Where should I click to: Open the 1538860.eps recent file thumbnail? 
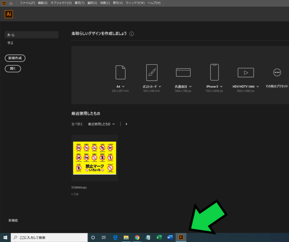94,158
